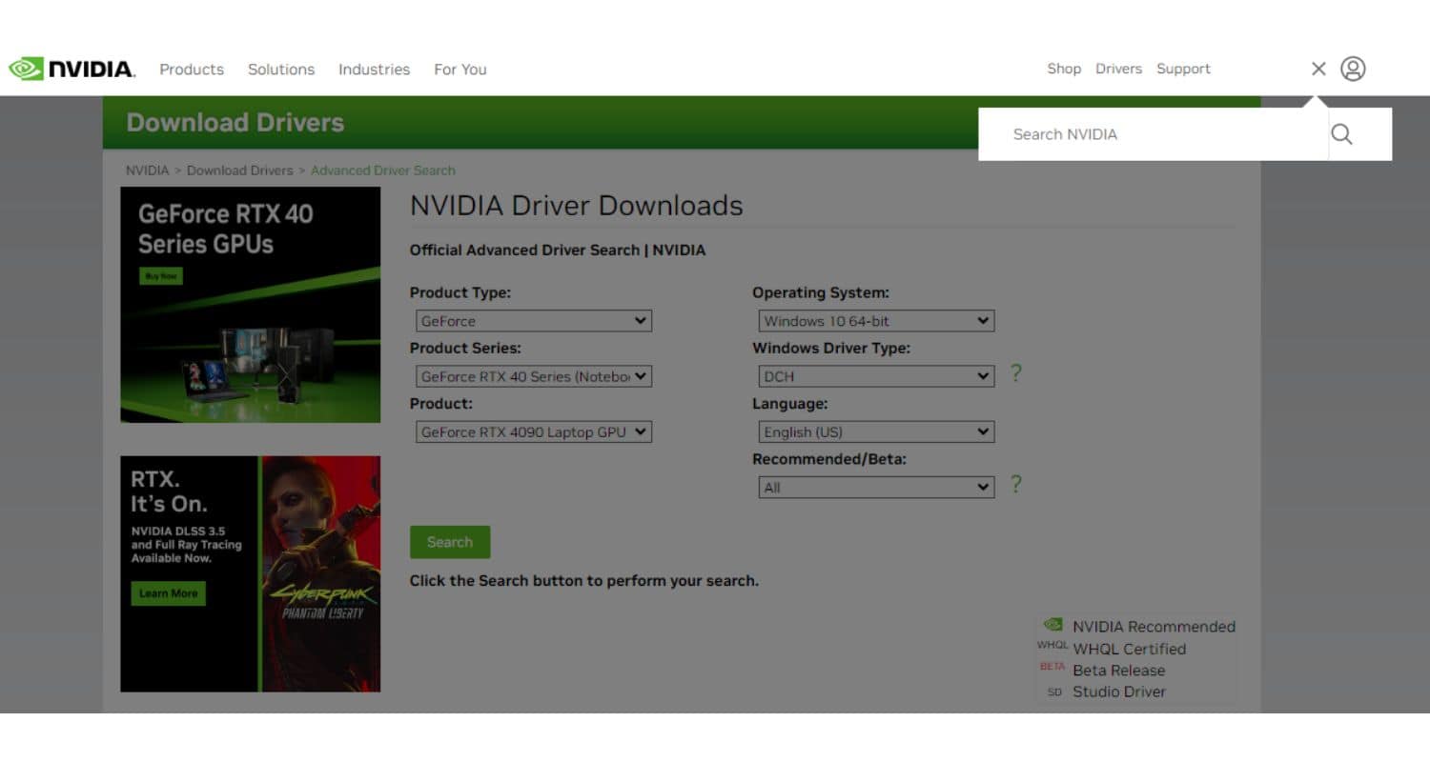Image resolution: width=1430 pixels, height=762 pixels.
Task: Click the Studio Driver legend text
Action: (x=1119, y=692)
